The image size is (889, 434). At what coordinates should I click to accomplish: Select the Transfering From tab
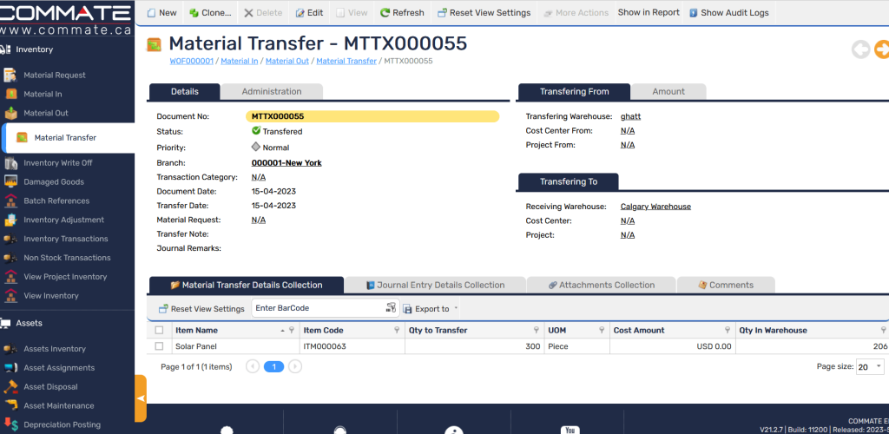tap(575, 91)
